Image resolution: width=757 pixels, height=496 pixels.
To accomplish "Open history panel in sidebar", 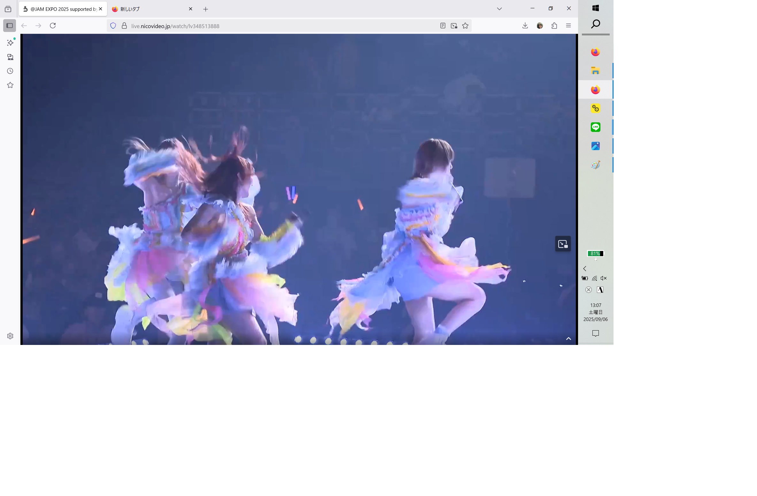I will click(10, 71).
